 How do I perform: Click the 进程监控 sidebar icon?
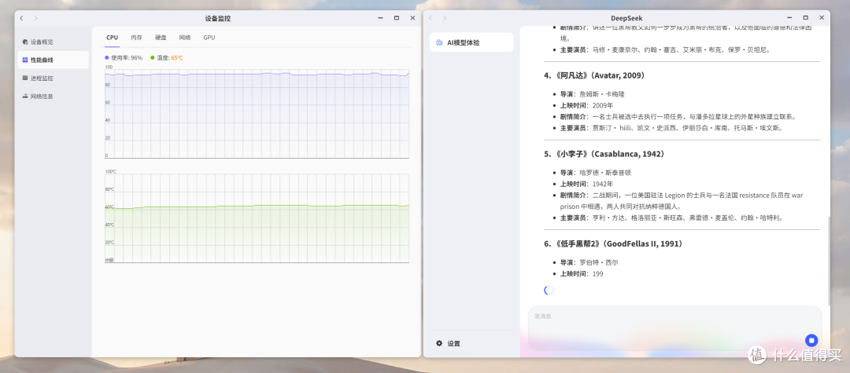(x=25, y=78)
